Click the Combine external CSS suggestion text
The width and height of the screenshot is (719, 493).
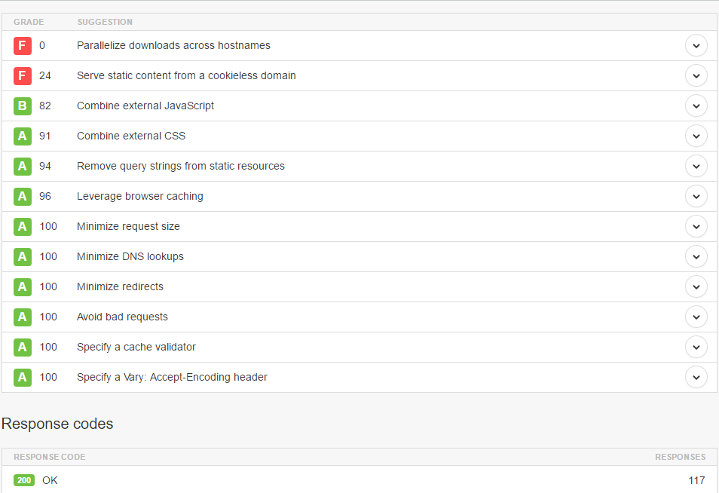pos(131,136)
